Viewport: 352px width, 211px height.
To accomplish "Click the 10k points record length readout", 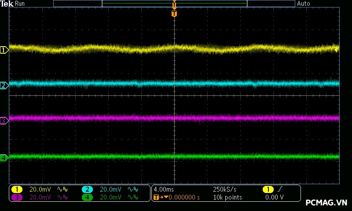I will click(x=227, y=197).
